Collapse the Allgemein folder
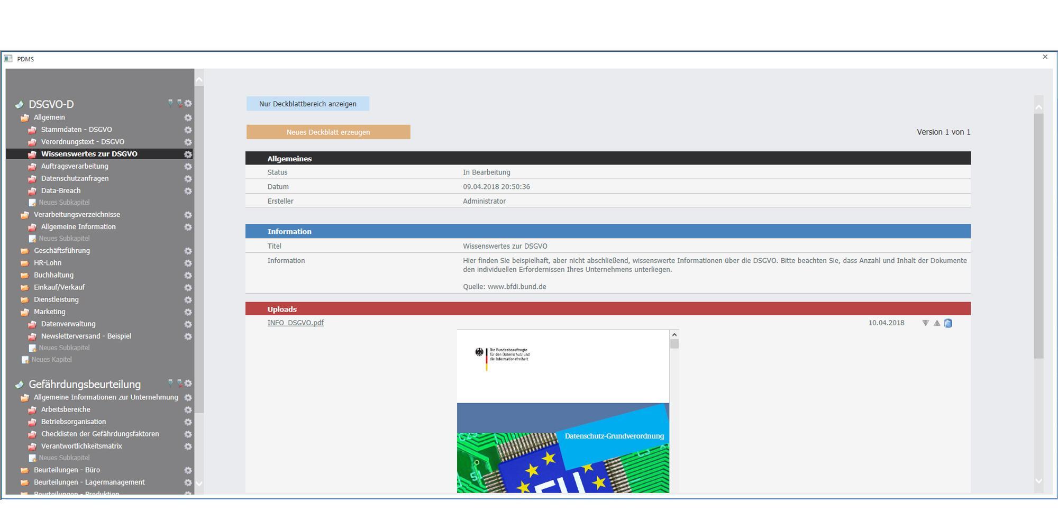1058x529 pixels. (24, 117)
